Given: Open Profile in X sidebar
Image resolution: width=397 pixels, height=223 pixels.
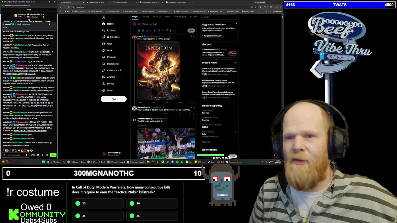Looking at the screenshot, I should 108,84.
